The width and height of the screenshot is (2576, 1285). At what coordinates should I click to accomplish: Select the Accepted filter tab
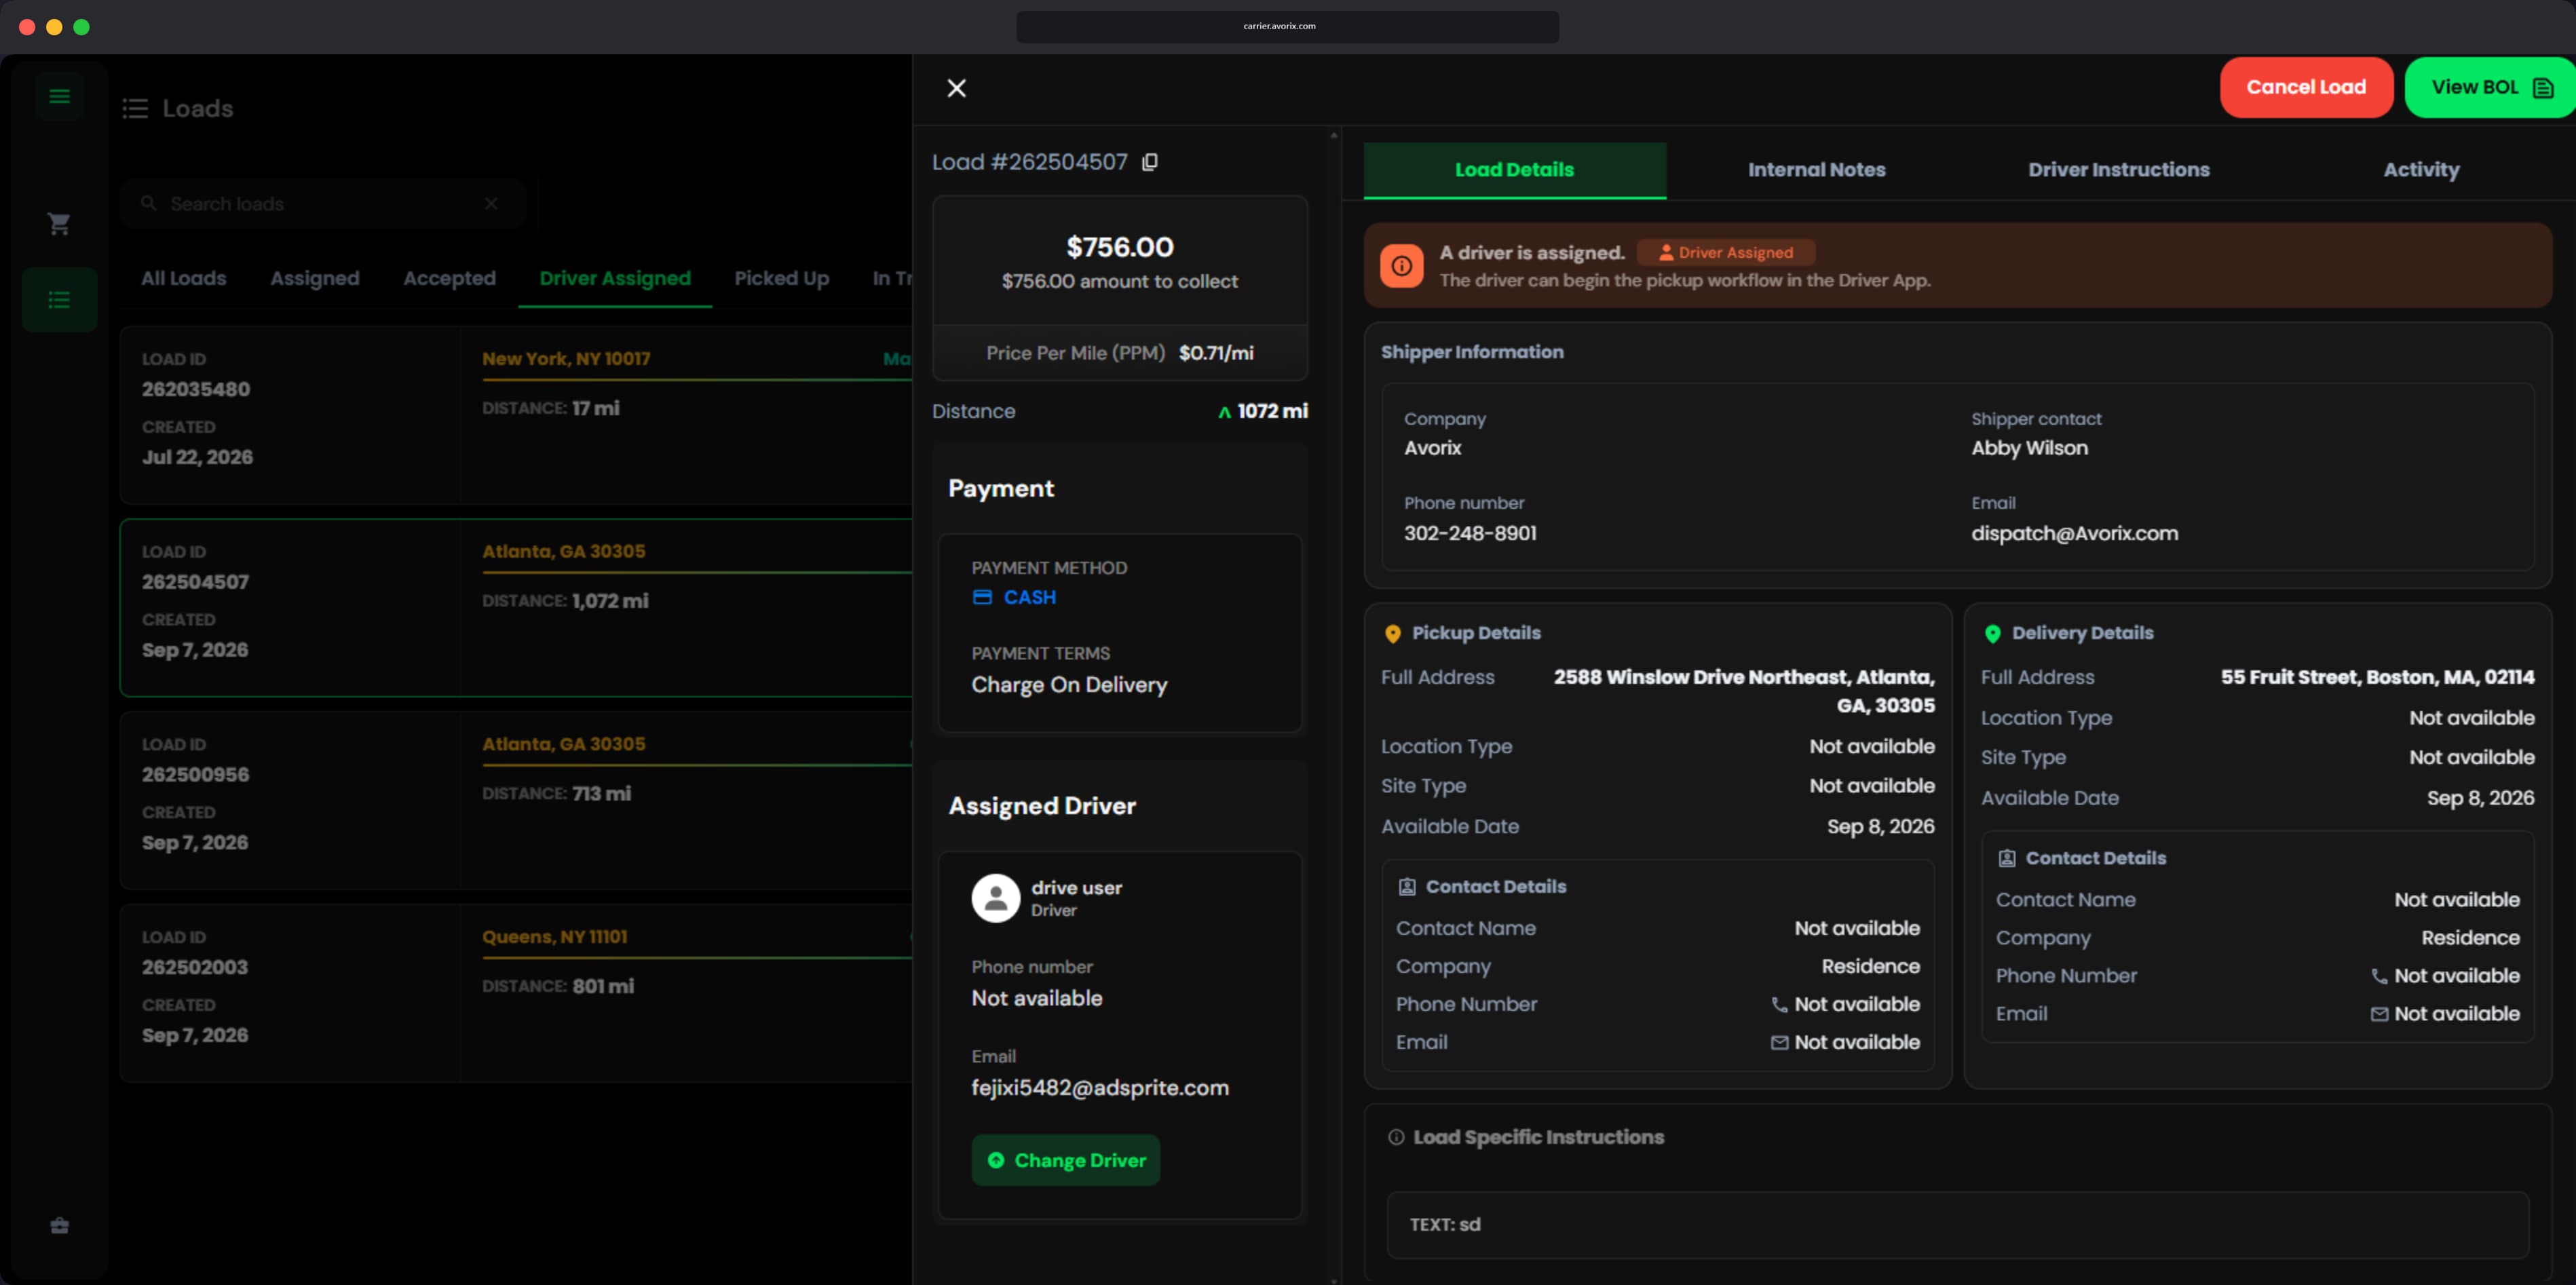(449, 278)
